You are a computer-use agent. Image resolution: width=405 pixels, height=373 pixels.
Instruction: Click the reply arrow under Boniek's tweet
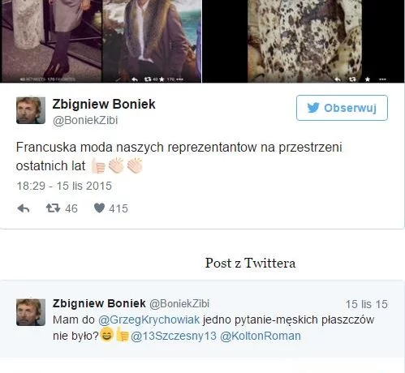coord(24,208)
